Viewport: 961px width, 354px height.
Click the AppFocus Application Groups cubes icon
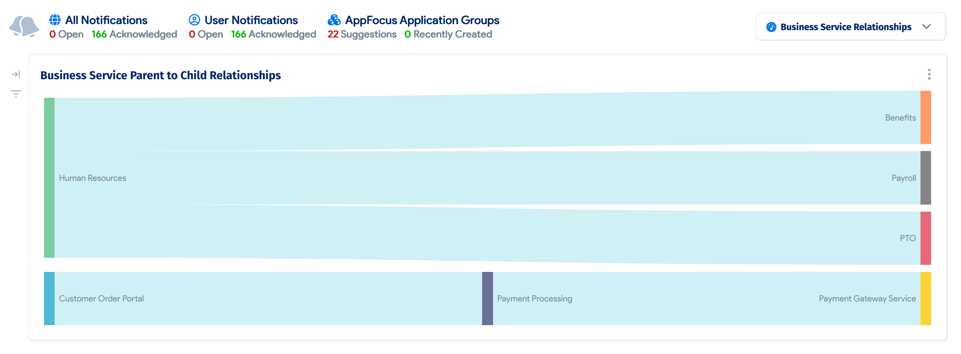[x=334, y=20]
